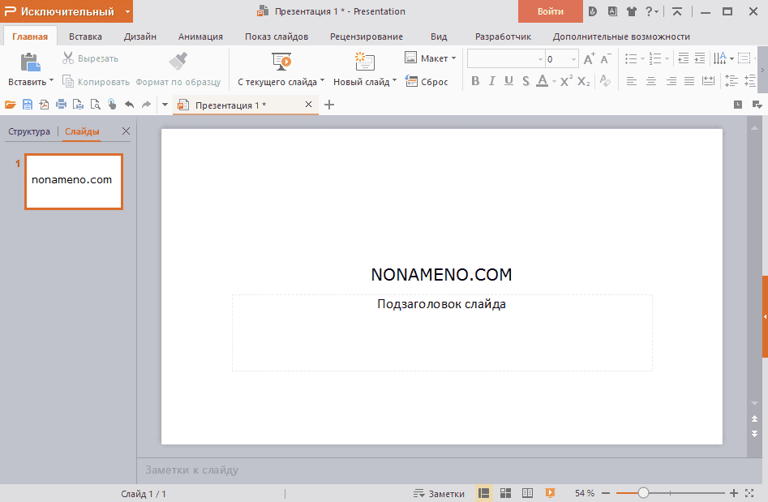Click the zoom slider handle

coord(643,493)
